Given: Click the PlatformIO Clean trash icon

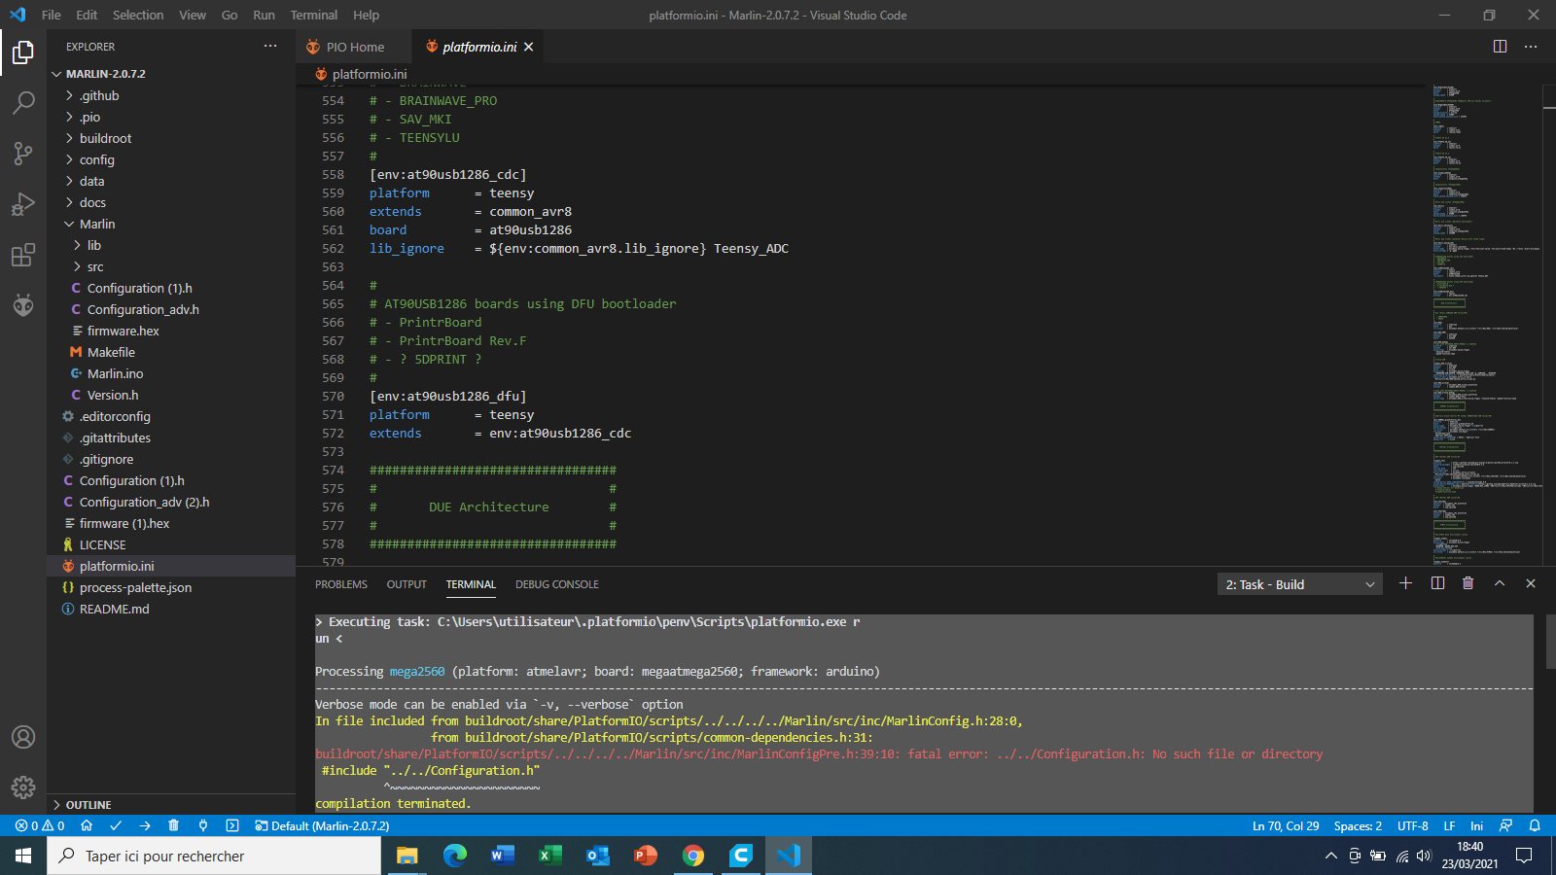Looking at the screenshot, I should pos(173,825).
